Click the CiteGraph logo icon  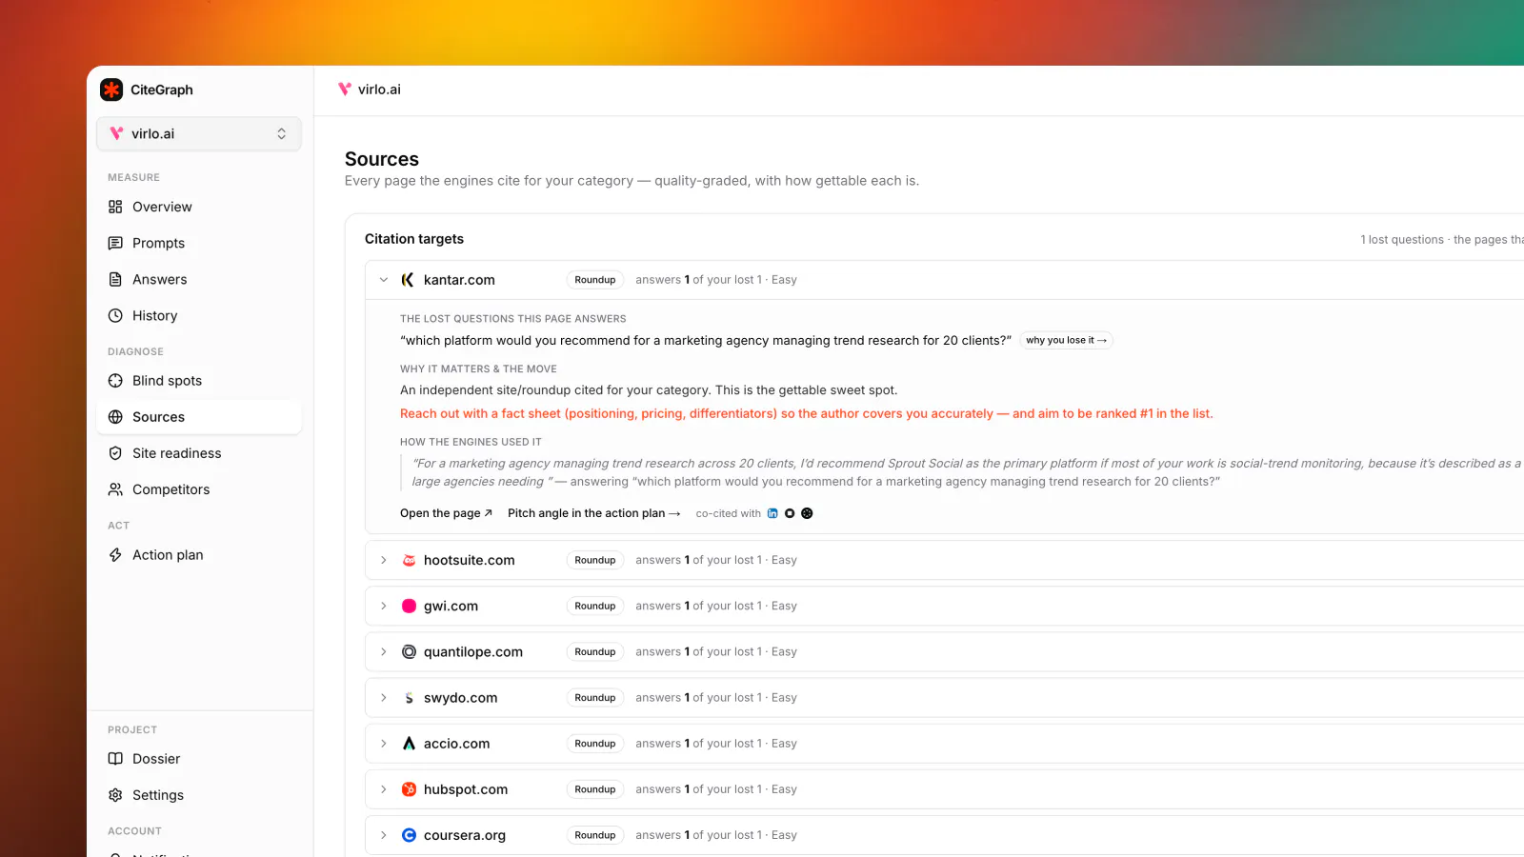click(111, 90)
